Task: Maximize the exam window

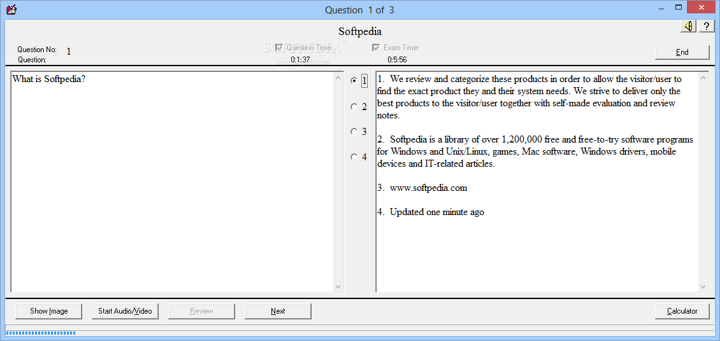Action: point(678,7)
